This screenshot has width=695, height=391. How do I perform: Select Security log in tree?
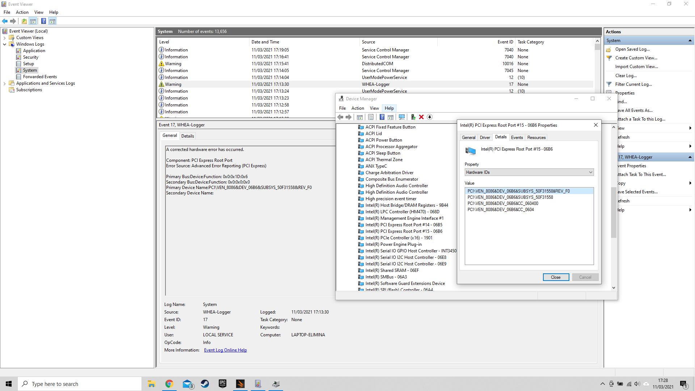tap(30, 57)
